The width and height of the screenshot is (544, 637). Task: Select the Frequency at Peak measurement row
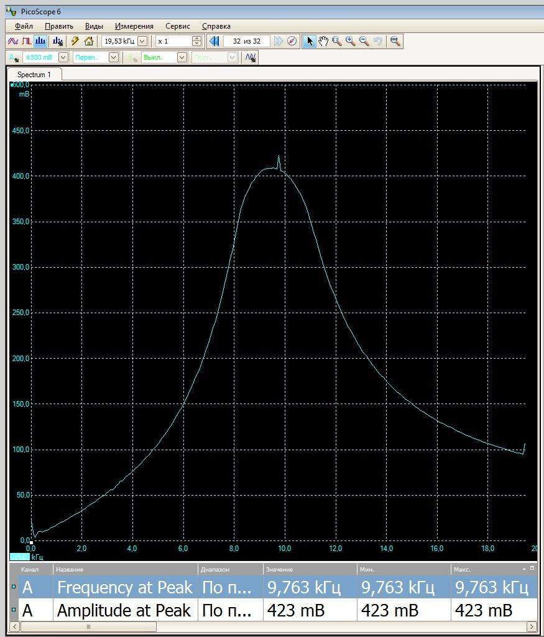pyautogui.click(x=124, y=587)
